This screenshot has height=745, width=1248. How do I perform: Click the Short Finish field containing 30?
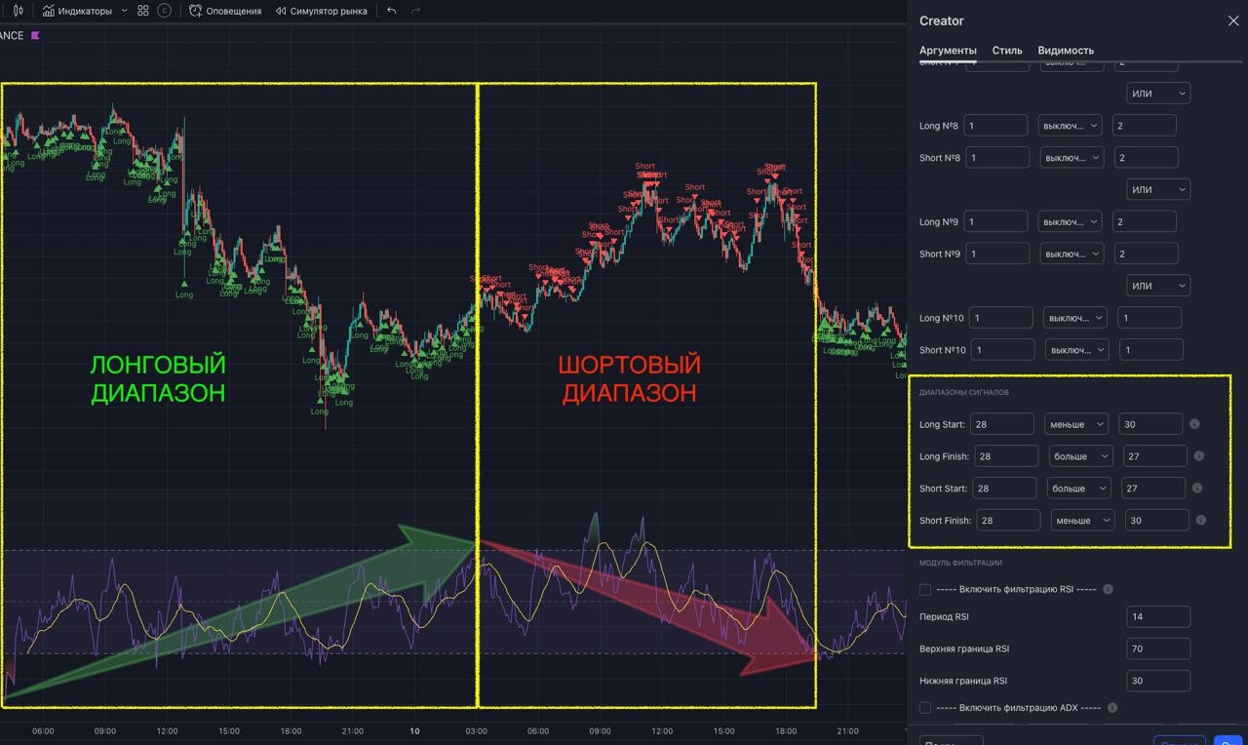(1157, 521)
